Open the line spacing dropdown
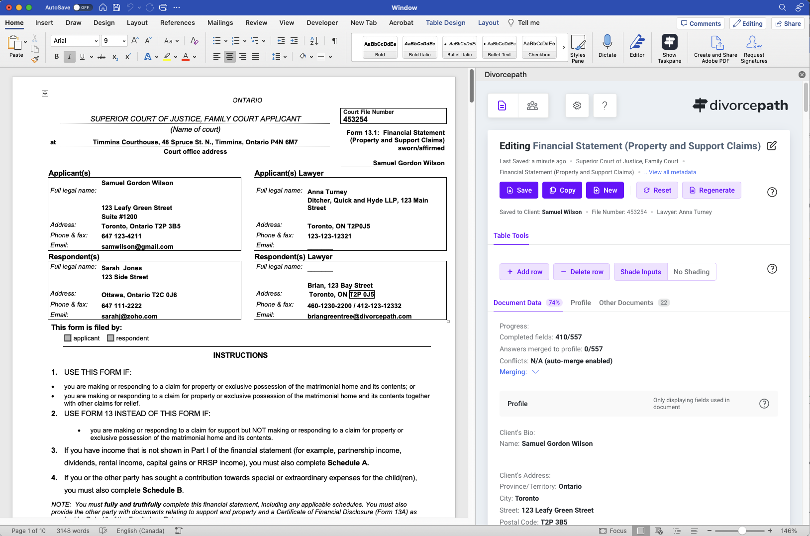Screen dimensions: 810x536 280,57
